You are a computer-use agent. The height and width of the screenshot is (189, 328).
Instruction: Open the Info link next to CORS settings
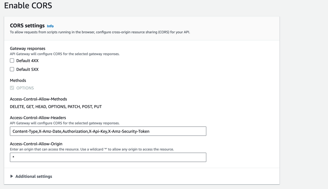[50, 26]
